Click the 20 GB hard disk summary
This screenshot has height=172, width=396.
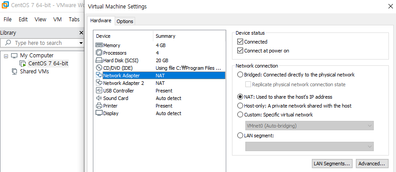point(162,60)
